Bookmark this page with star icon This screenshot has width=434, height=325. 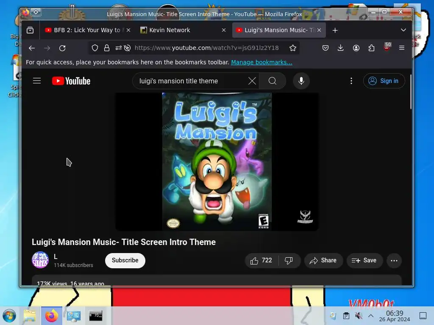tap(292, 48)
